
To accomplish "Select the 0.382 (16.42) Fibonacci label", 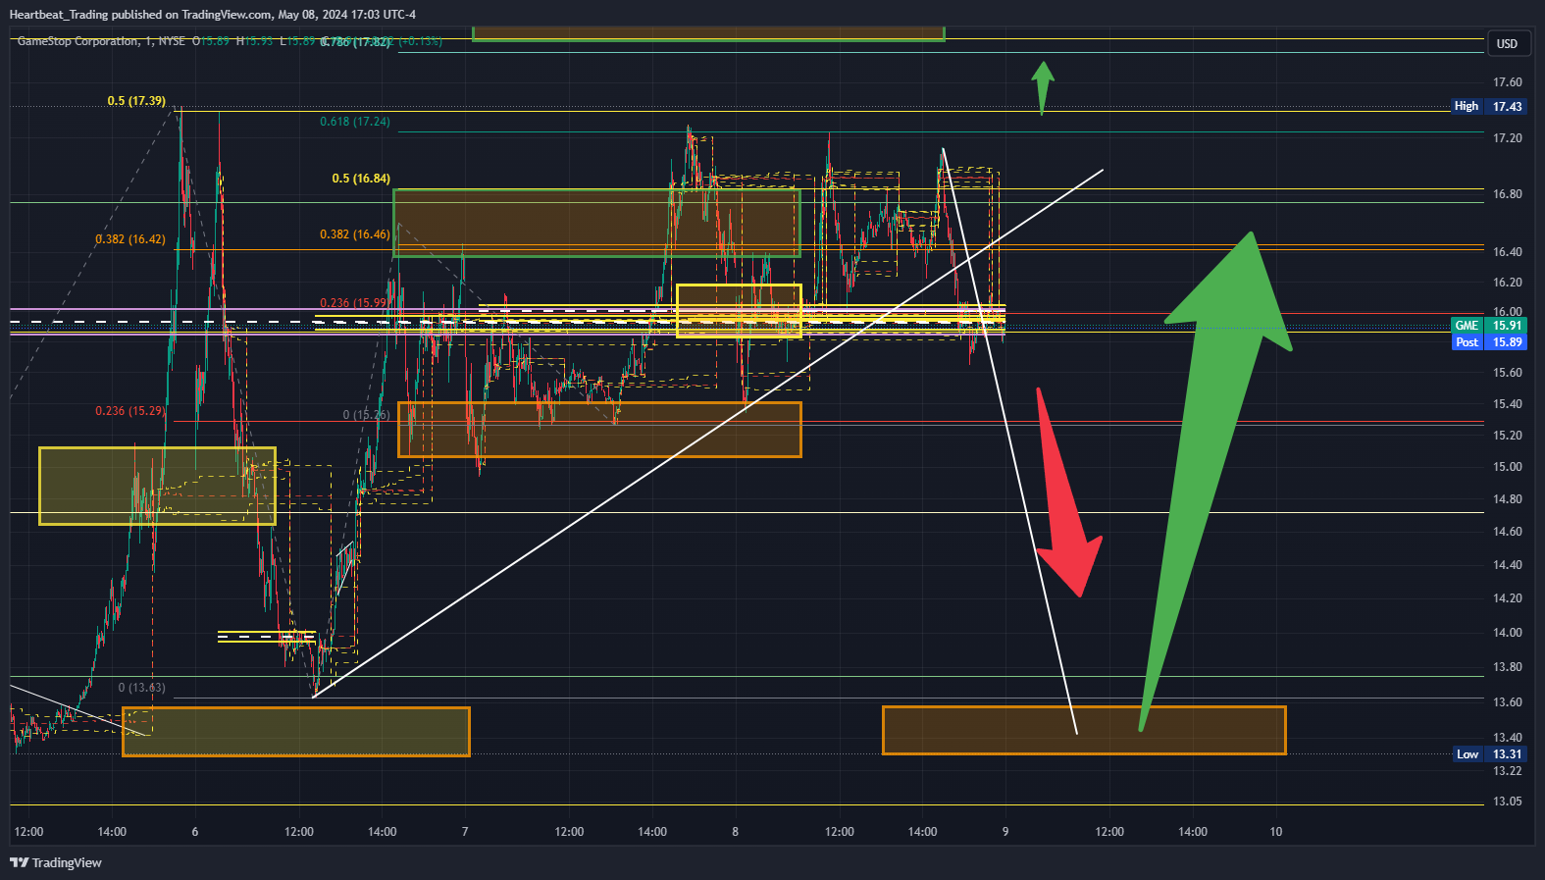I will (130, 239).
